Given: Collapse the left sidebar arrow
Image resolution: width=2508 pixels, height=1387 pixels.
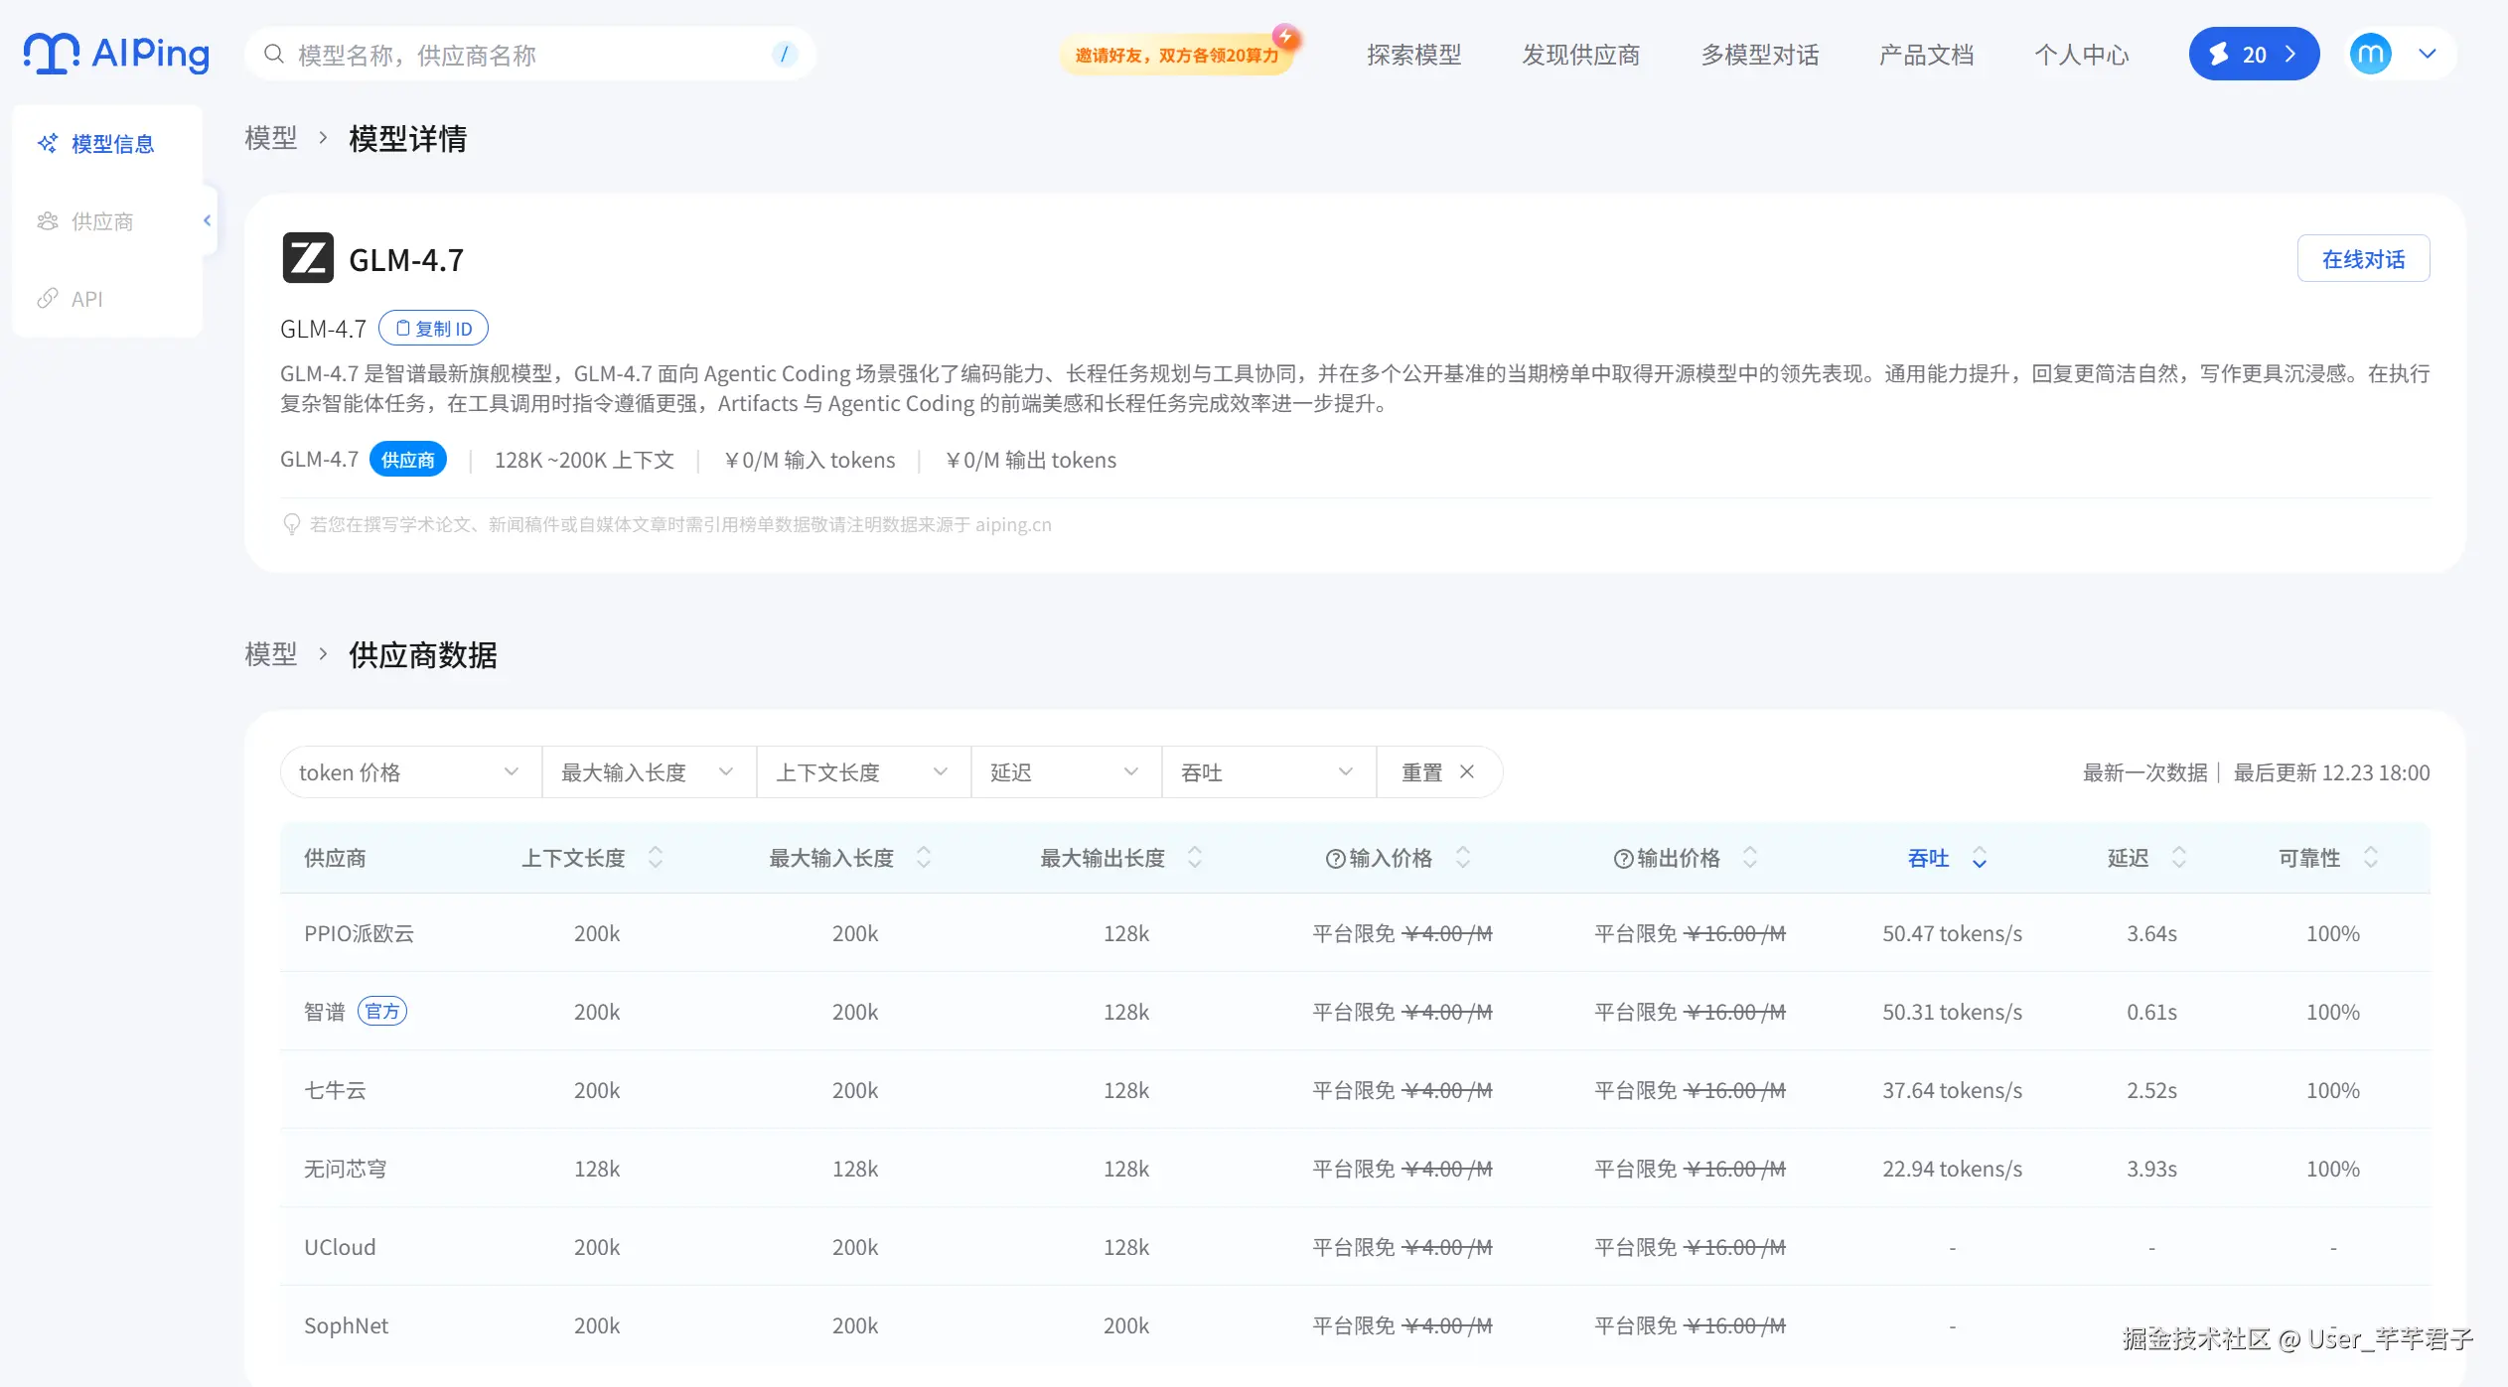Looking at the screenshot, I should coord(207,220).
